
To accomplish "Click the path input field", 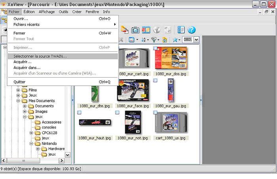I will click(x=188, y=40).
